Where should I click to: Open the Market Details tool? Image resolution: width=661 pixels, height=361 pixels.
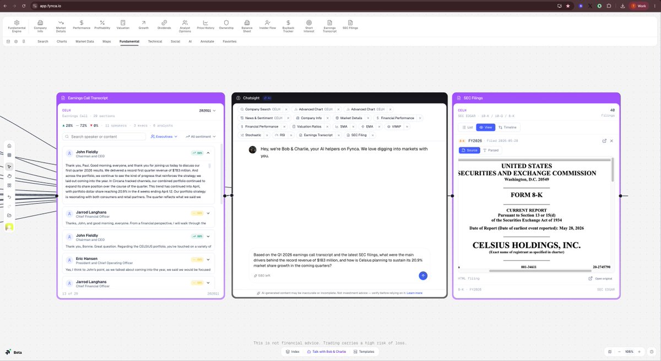[x=61, y=26]
